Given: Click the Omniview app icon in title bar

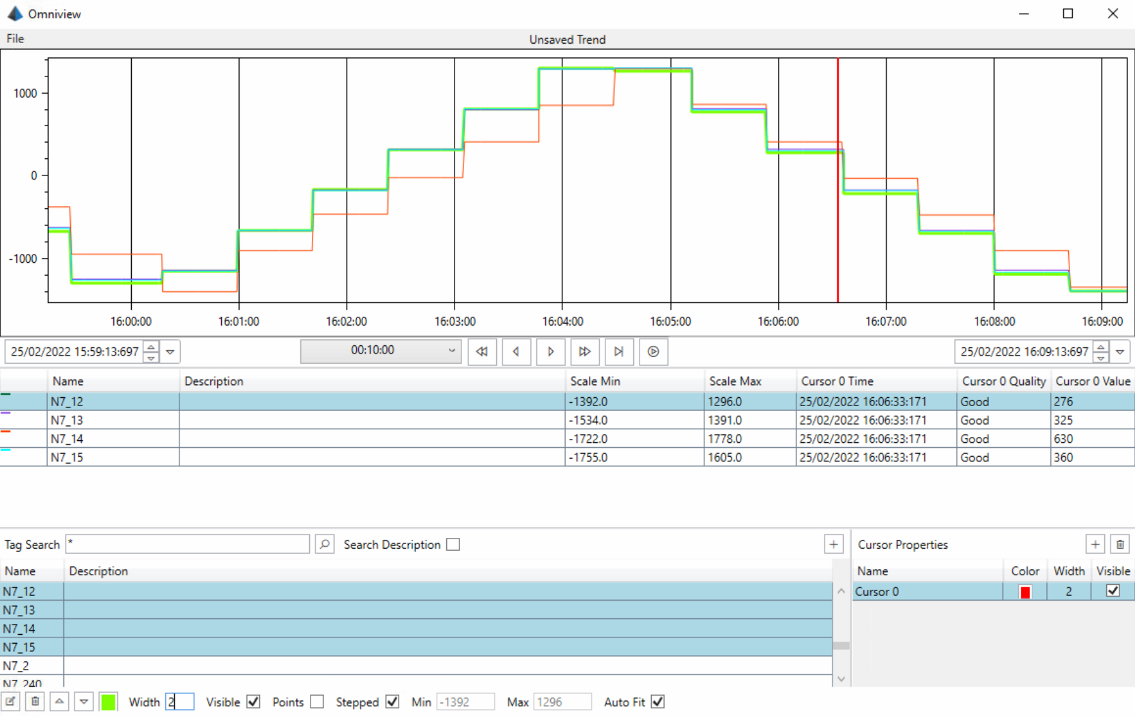Looking at the screenshot, I should (x=15, y=14).
